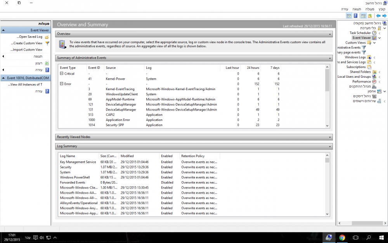
Task: Collapse the Critical event type group
Action: [62, 73]
